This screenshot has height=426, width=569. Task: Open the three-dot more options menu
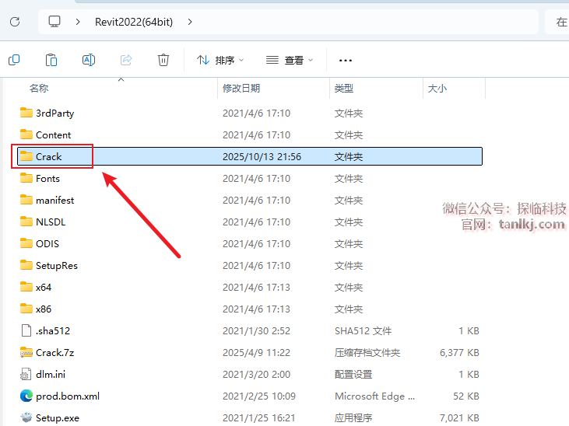346,60
